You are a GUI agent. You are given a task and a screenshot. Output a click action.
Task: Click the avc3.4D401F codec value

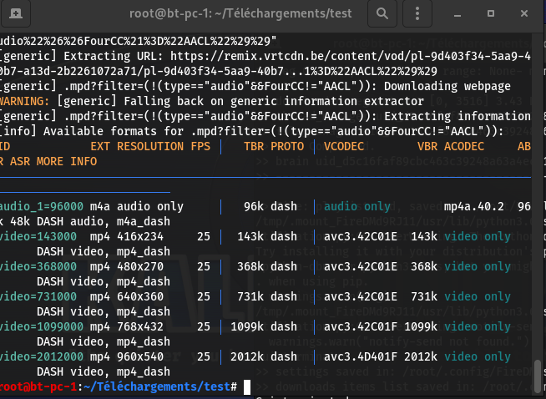coord(361,356)
